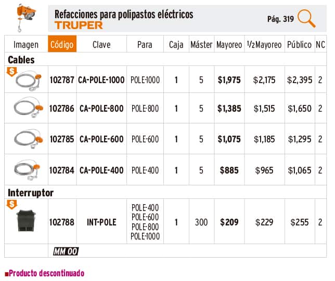
Task: Click the CA-POLE-800 key text
Action: point(101,109)
